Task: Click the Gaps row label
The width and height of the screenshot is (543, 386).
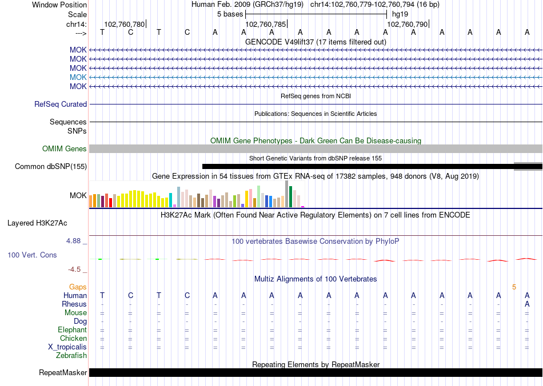Action: pyautogui.click(x=78, y=287)
